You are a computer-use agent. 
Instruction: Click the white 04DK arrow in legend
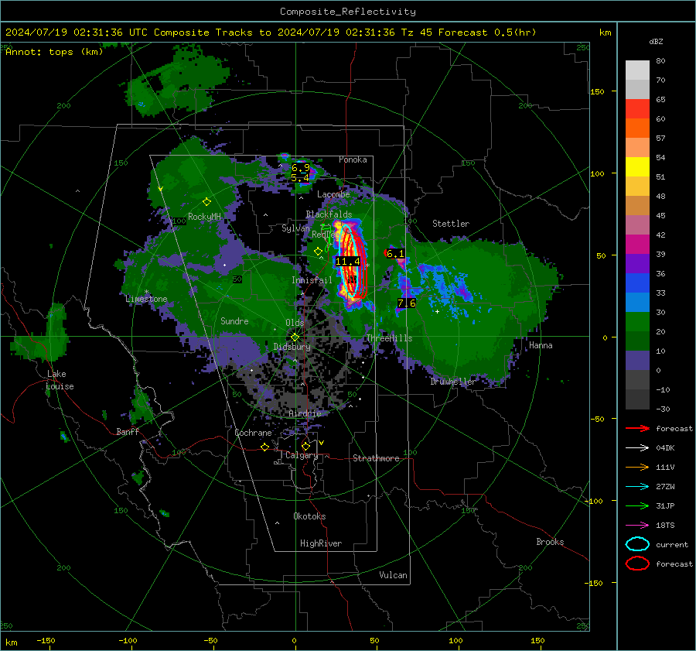pyautogui.click(x=637, y=448)
